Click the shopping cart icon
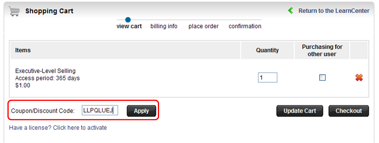 point(14,11)
